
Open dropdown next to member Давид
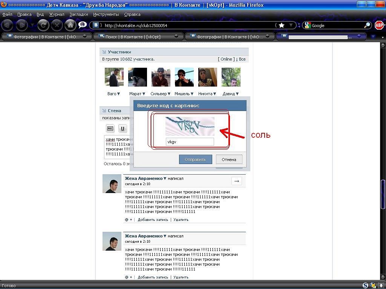237,94
